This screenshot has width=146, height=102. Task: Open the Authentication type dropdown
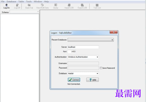coord(83,57)
